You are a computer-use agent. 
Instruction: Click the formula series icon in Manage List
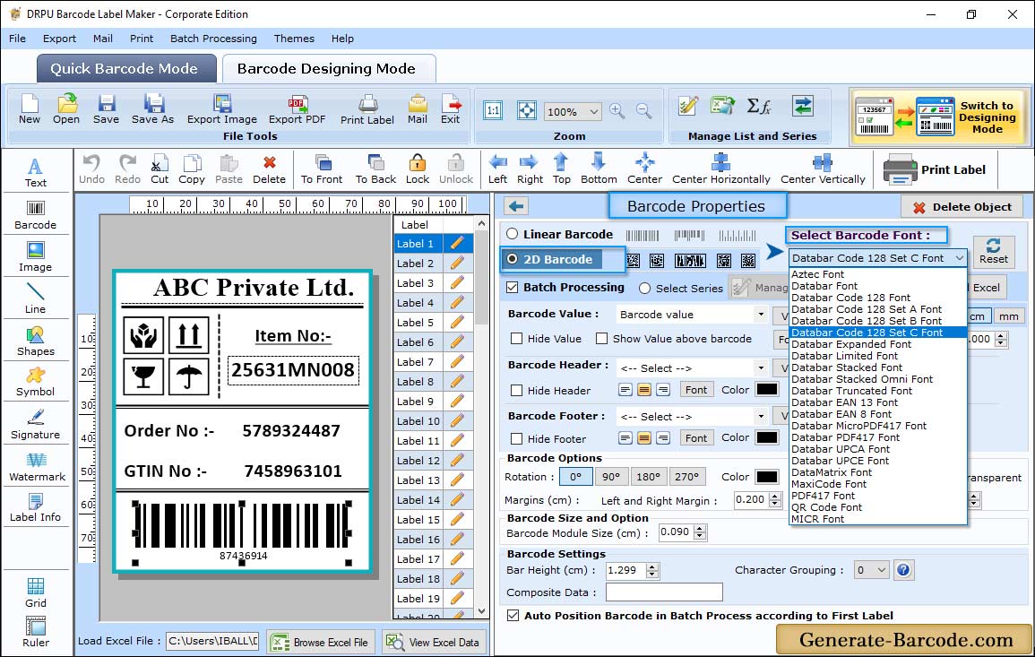point(758,106)
